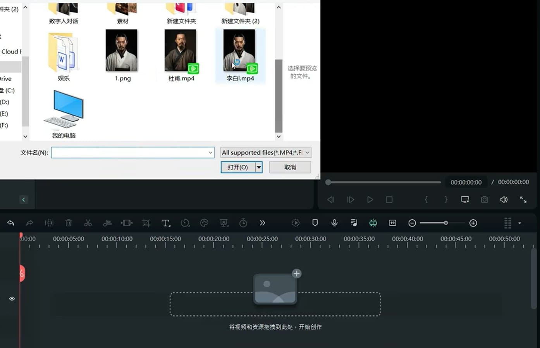
Task: Toggle the auto ripple magnet icon
Action: [373, 223]
